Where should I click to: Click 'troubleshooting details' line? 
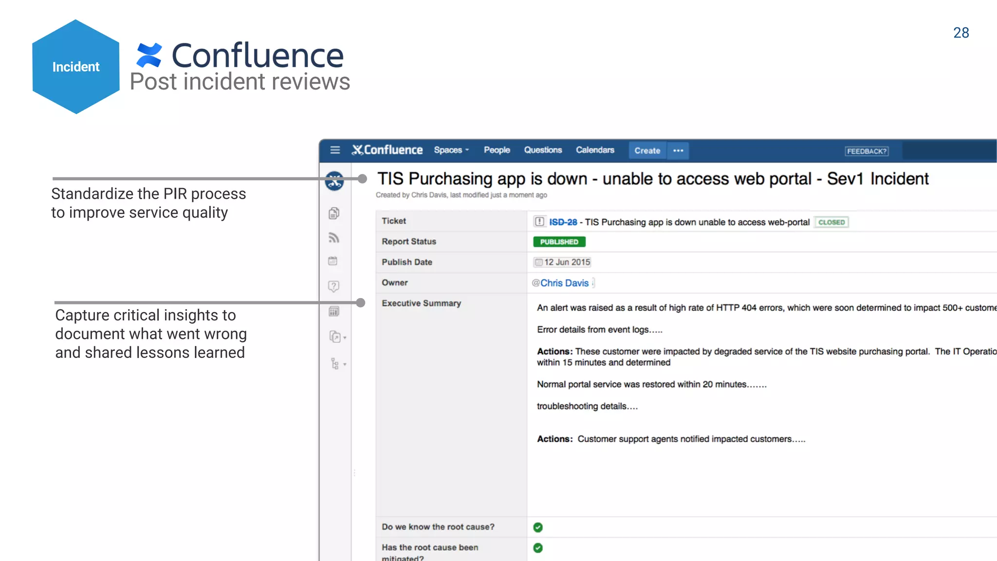click(587, 406)
